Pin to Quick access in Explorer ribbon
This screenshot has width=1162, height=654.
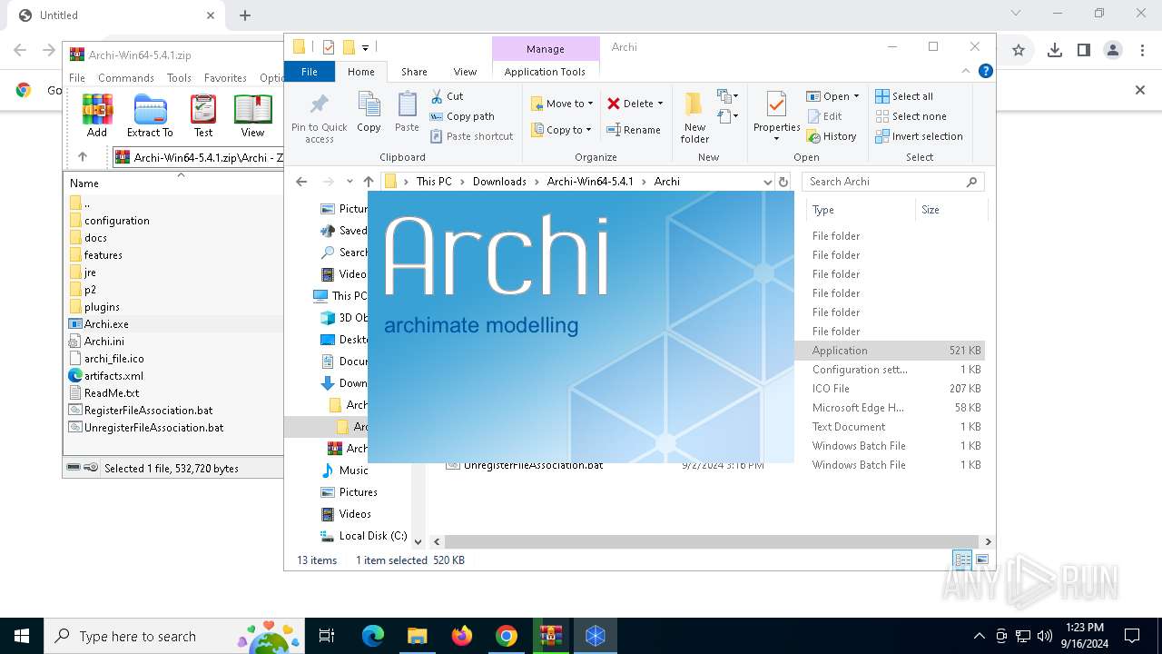click(x=319, y=117)
